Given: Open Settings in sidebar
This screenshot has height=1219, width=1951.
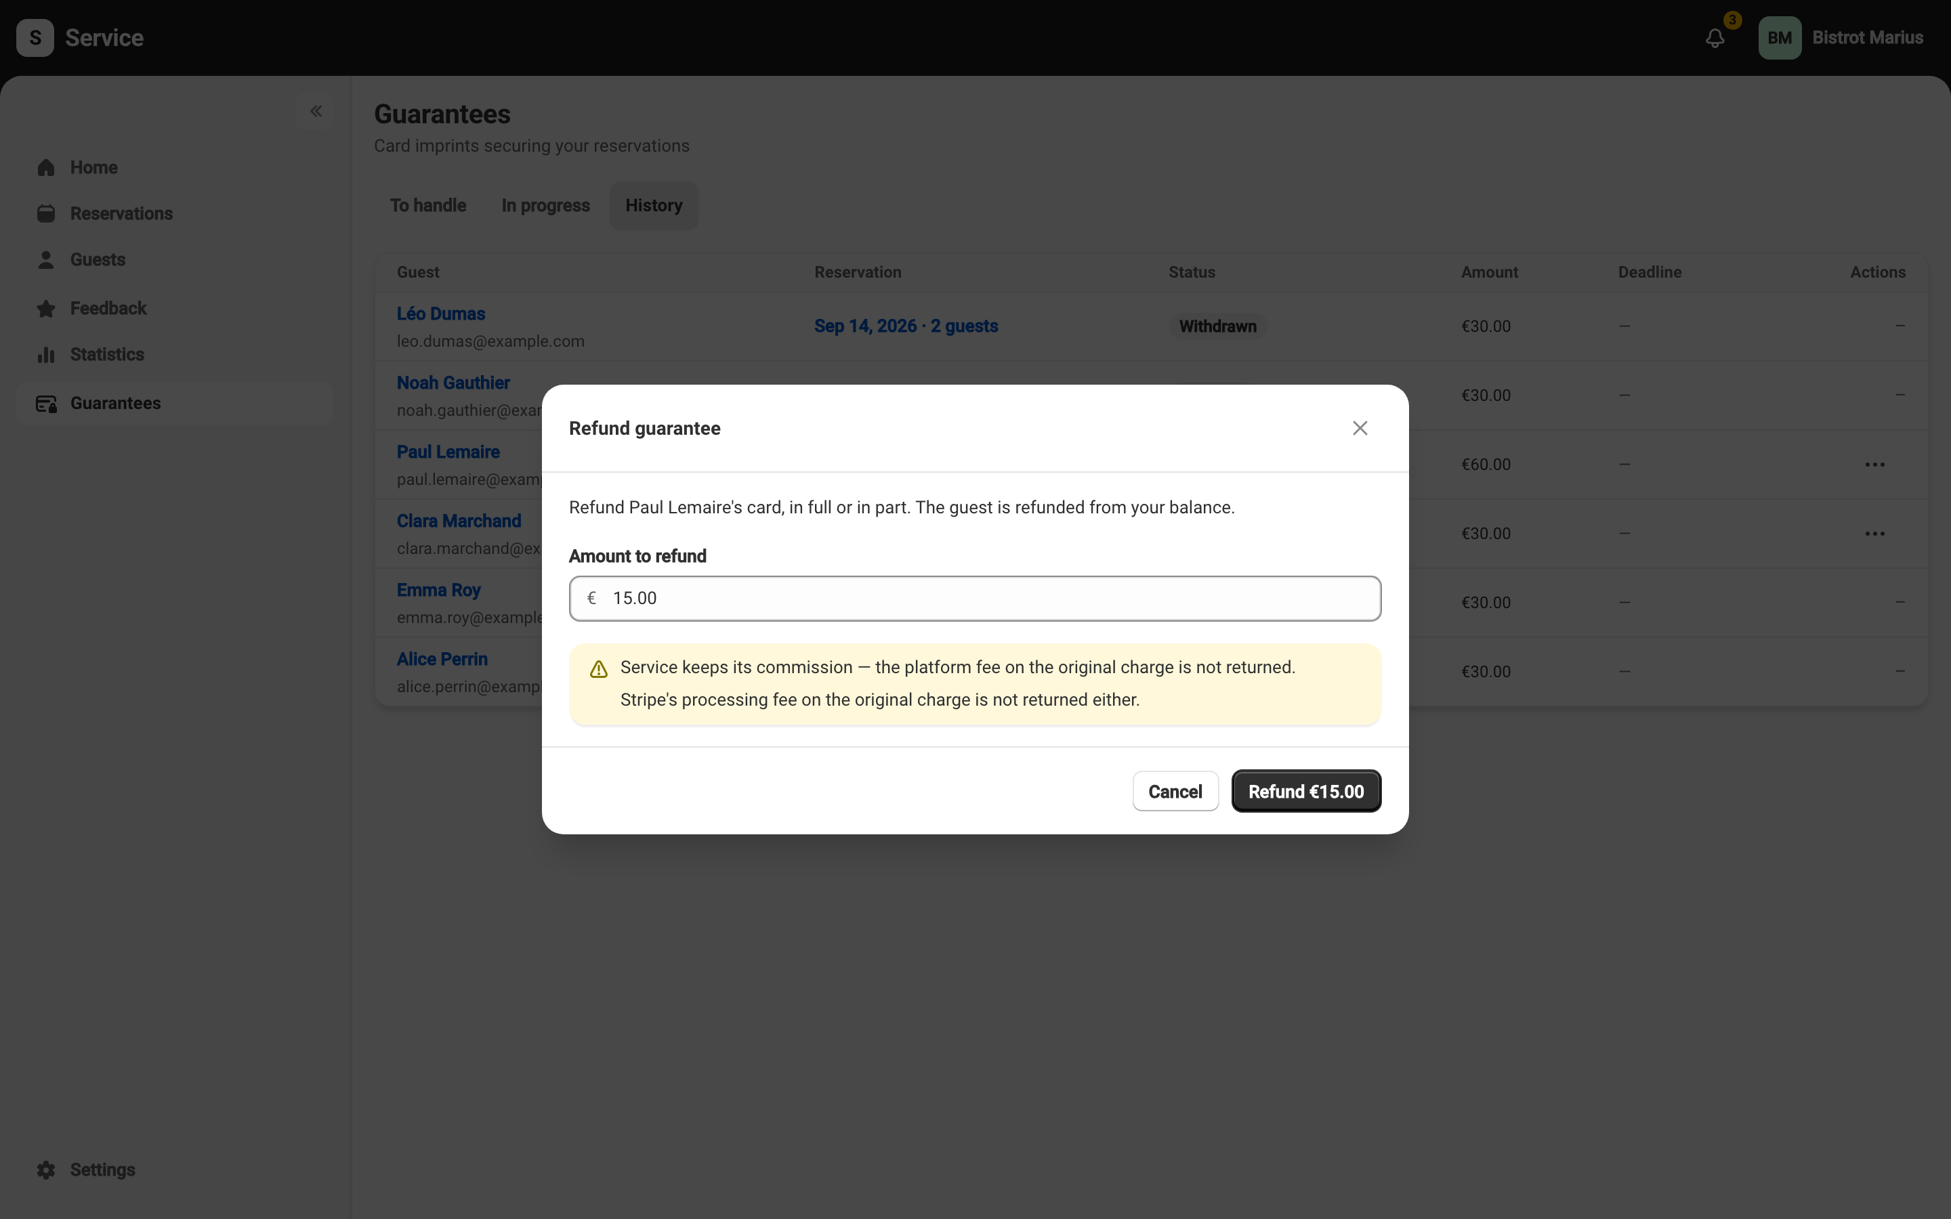Looking at the screenshot, I should click(175, 1169).
